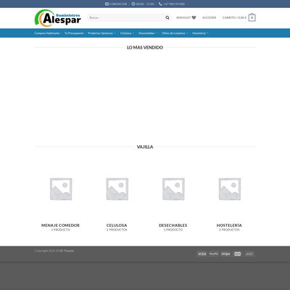
Task: Click the clock opening hours icon
Action: click(x=133, y=4)
